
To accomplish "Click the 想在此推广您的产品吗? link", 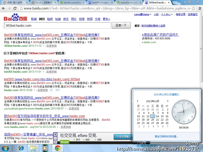I will coord(160,35).
